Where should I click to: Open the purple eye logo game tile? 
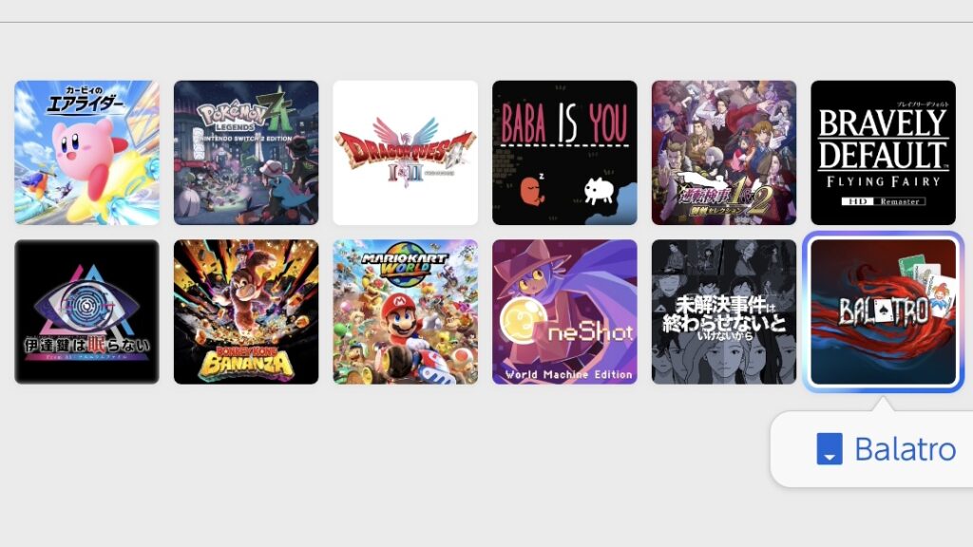(86, 311)
